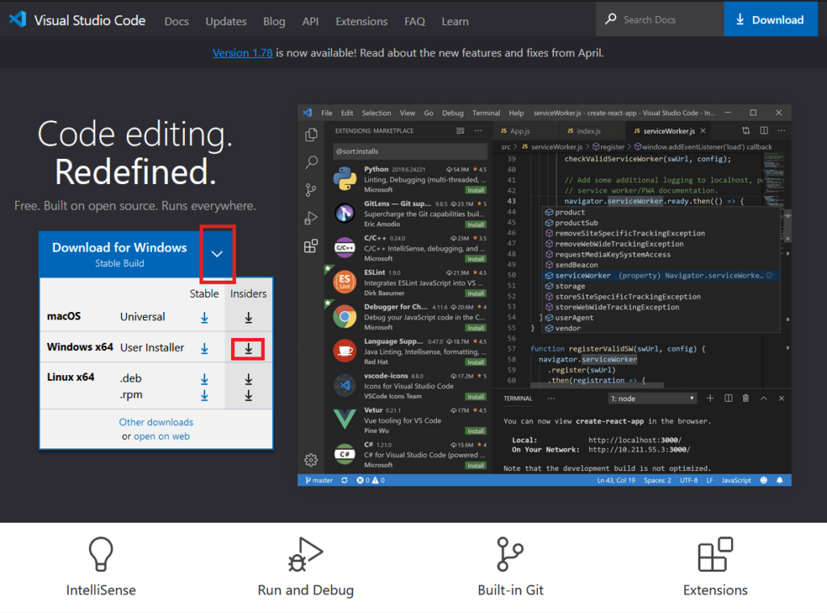Expand the download options chevron
Screen dimensions: 827x613
(217, 253)
